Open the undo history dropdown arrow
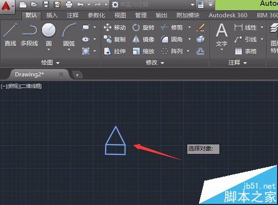Screen dimensions: 278x205 pyautogui.click(x=89, y=4)
